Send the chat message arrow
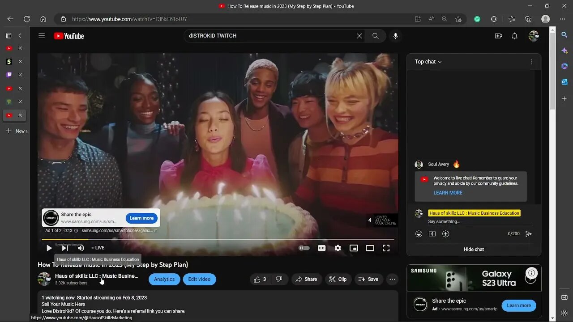The height and width of the screenshot is (322, 573). tap(529, 234)
